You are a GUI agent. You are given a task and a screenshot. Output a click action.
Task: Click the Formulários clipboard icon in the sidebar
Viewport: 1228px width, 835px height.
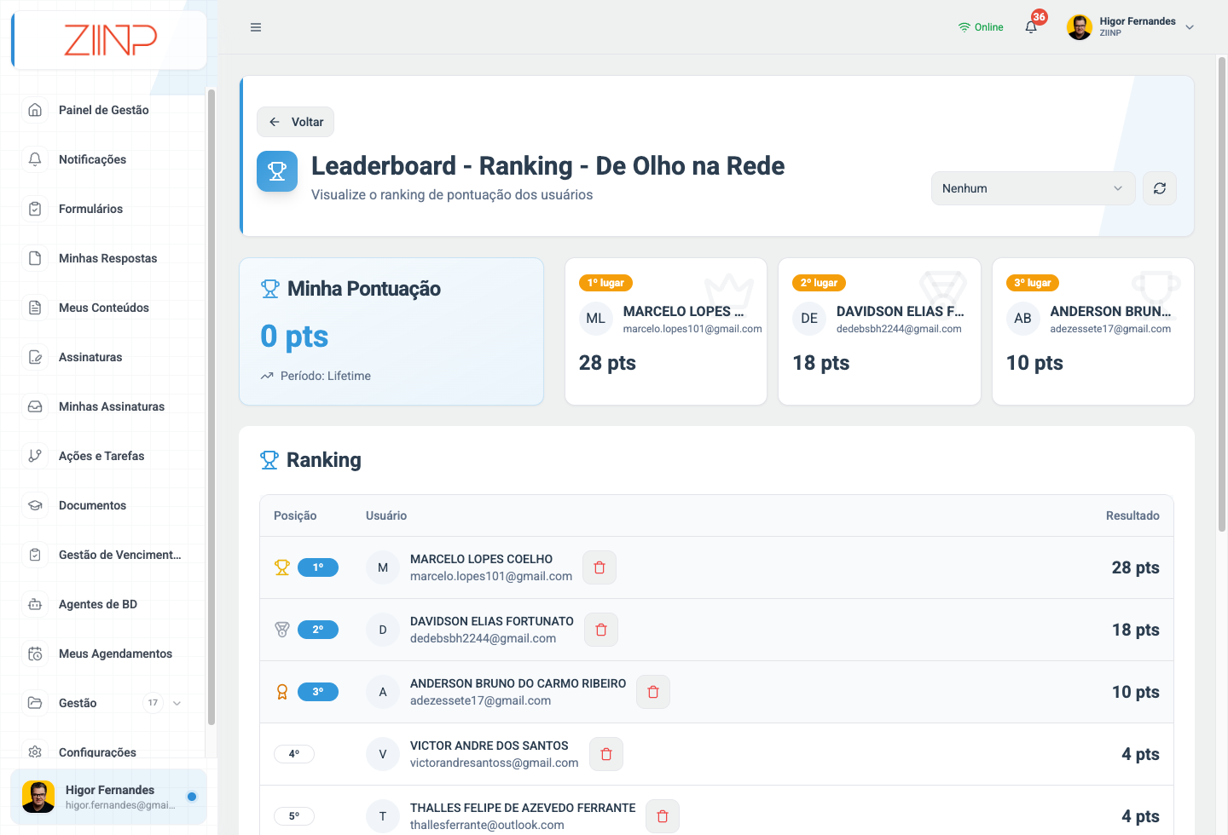(x=35, y=209)
